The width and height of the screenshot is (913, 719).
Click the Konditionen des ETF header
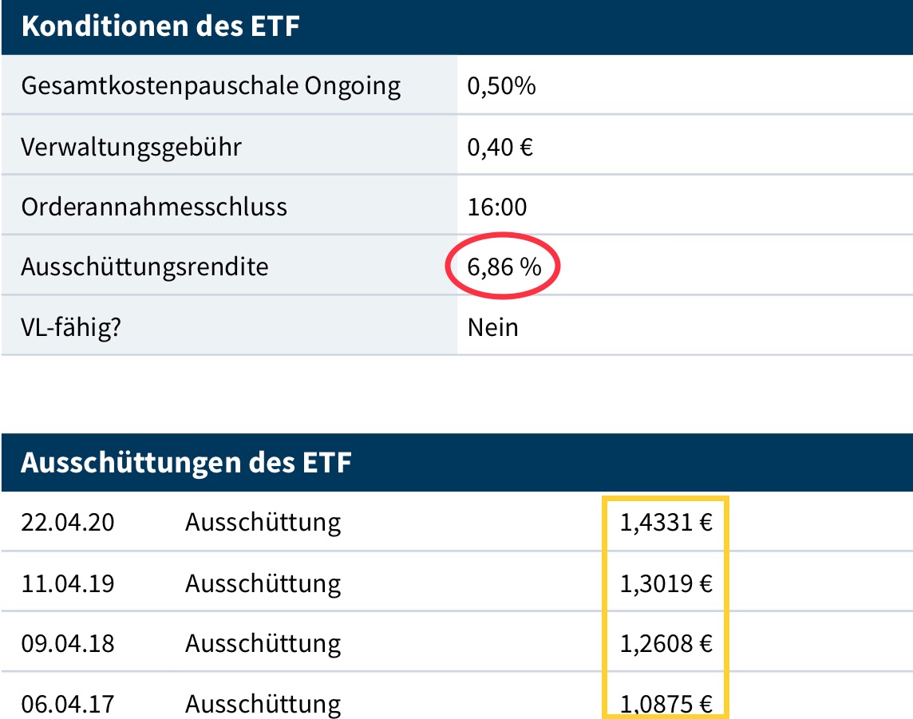tap(160, 26)
